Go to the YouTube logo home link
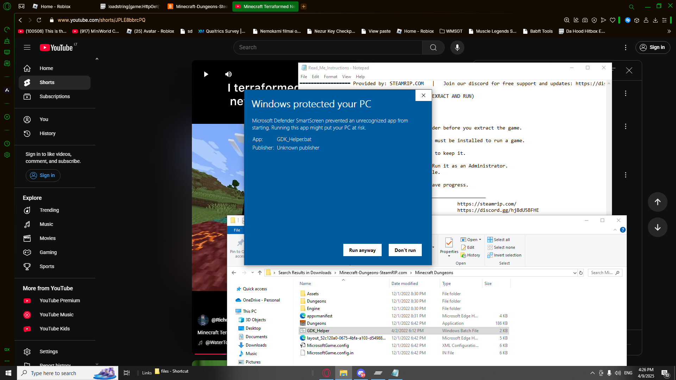676x380 pixels. [56, 47]
